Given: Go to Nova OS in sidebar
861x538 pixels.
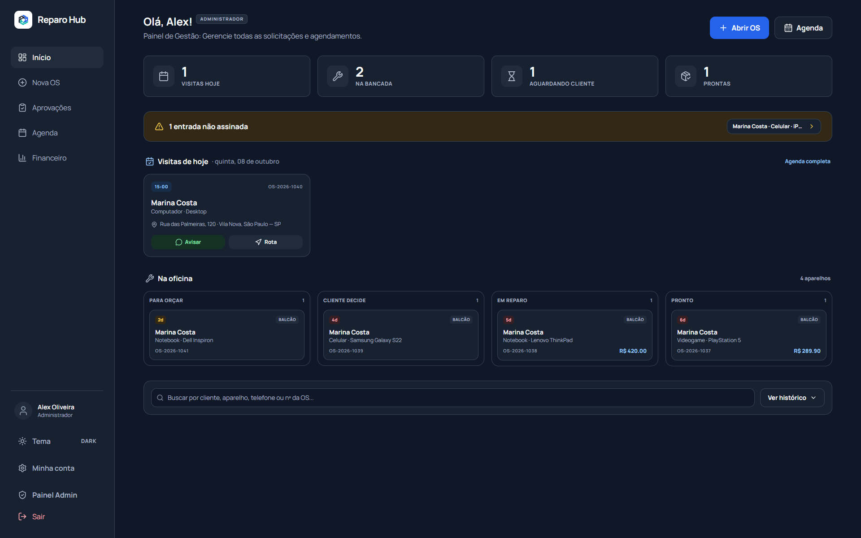Looking at the screenshot, I should [x=57, y=82].
